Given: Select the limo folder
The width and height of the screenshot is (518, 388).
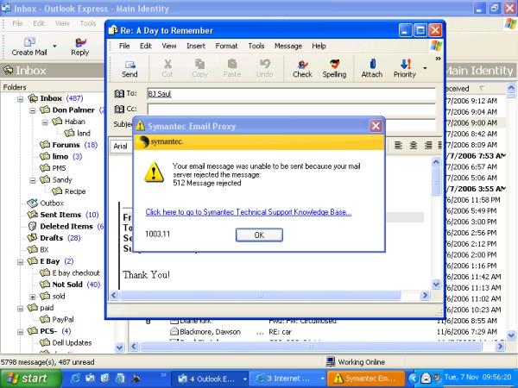Looking at the screenshot, I should coord(60,156).
